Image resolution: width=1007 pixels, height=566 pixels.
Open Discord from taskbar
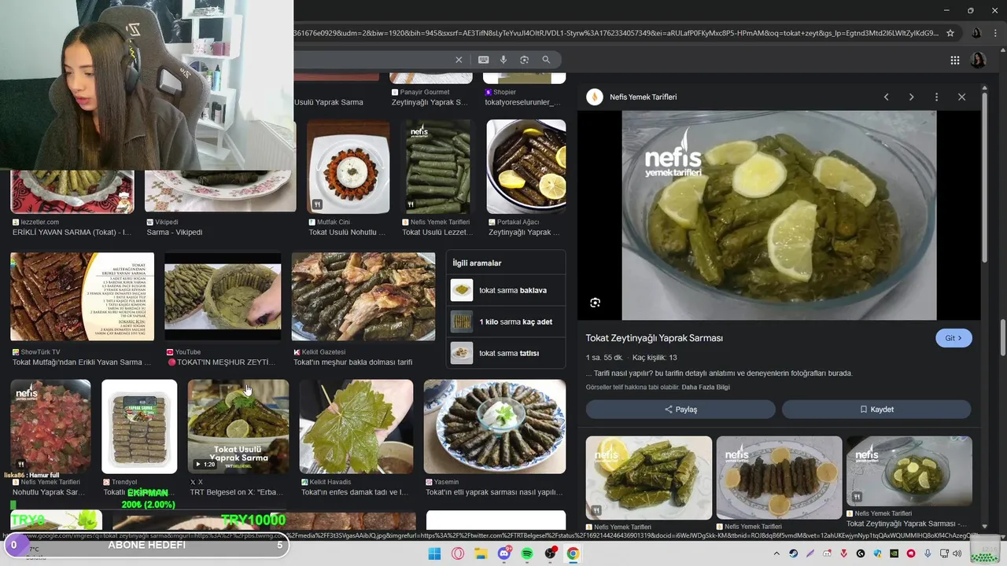click(504, 553)
